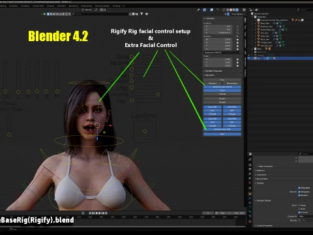Switch to the Shading workspace tab

51,6
